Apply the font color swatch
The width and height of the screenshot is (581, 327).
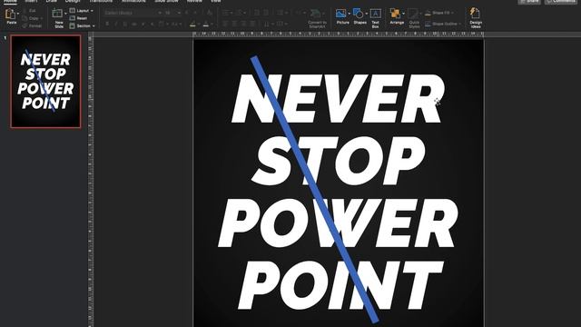coord(206,25)
